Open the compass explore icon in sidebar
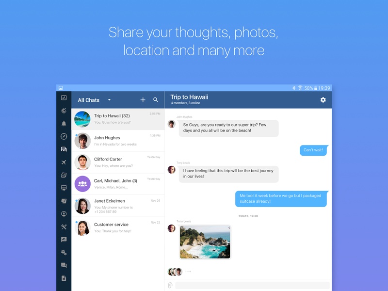 point(64,136)
